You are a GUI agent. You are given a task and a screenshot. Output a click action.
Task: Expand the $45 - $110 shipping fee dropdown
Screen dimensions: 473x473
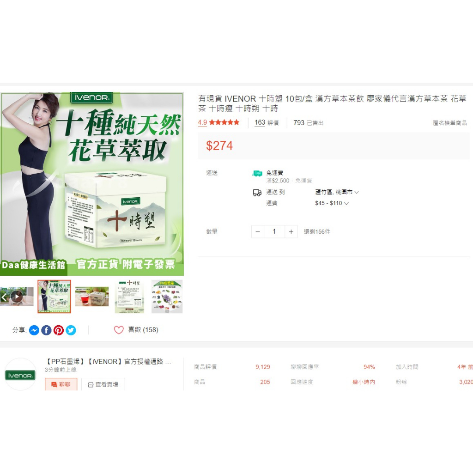point(332,203)
